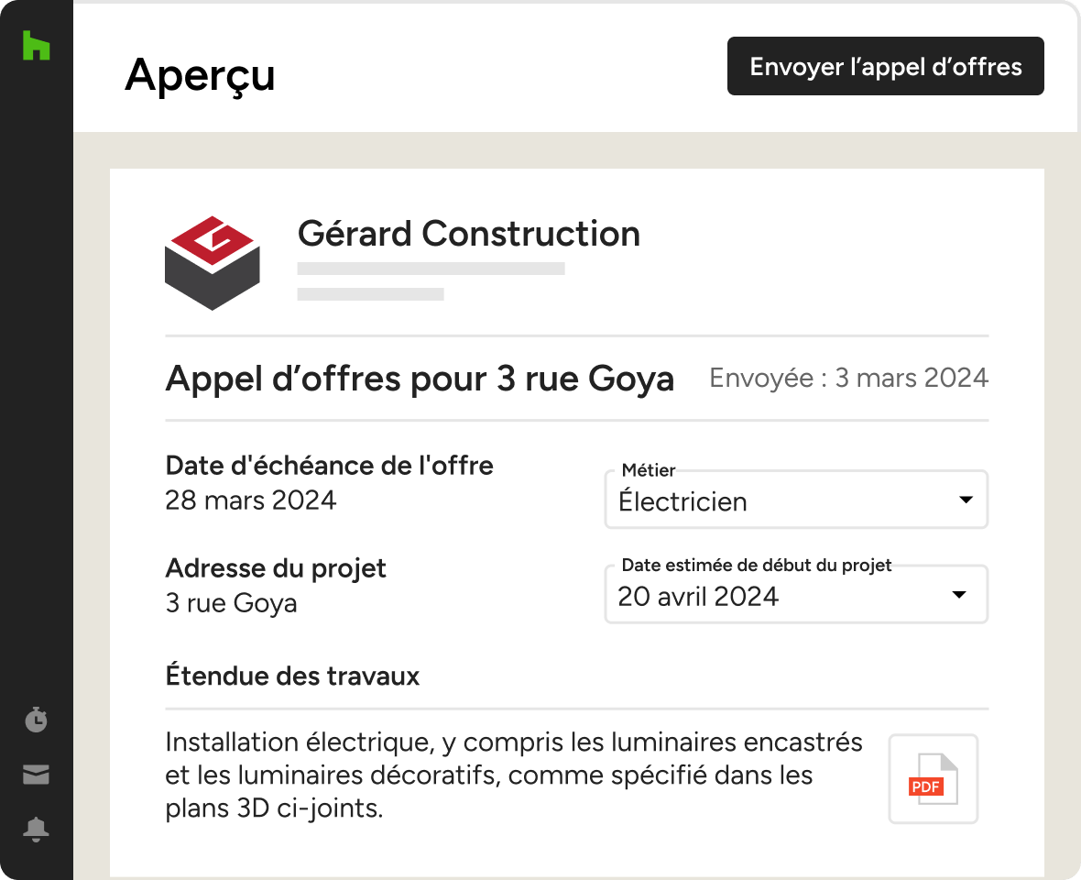The height and width of the screenshot is (880, 1081).
Task: Click the 28 mars 2024 due date
Action: point(251,500)
